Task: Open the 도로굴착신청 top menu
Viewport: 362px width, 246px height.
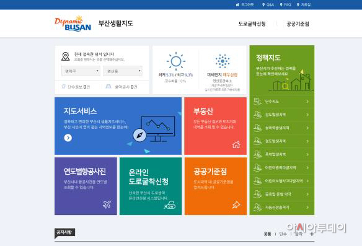Action: click(x=252, y=24)
